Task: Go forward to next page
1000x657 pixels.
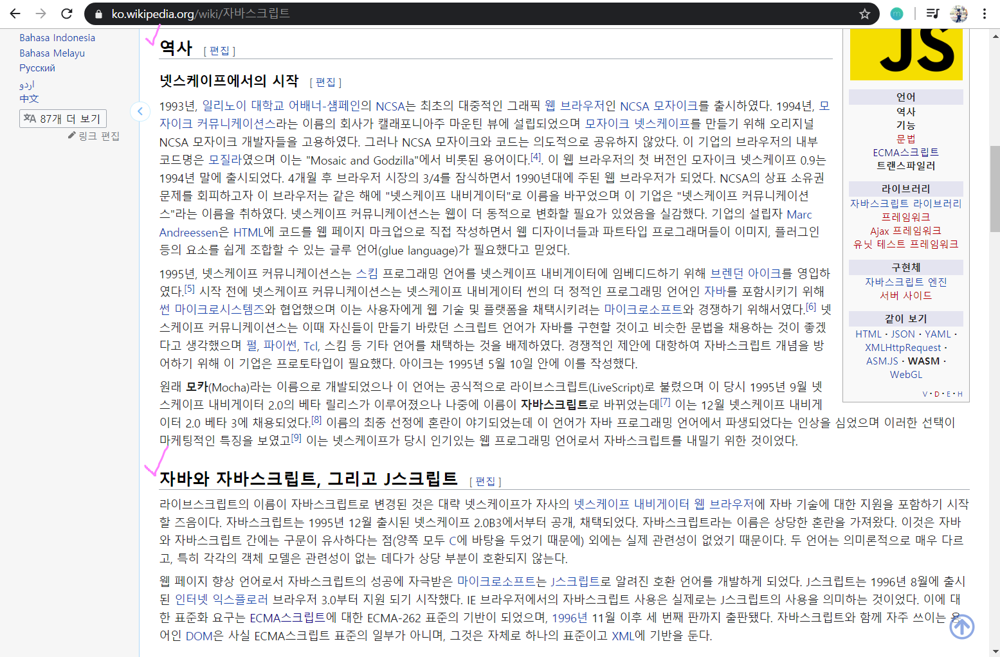Action: pyautogui.click(x=41, y=14)
